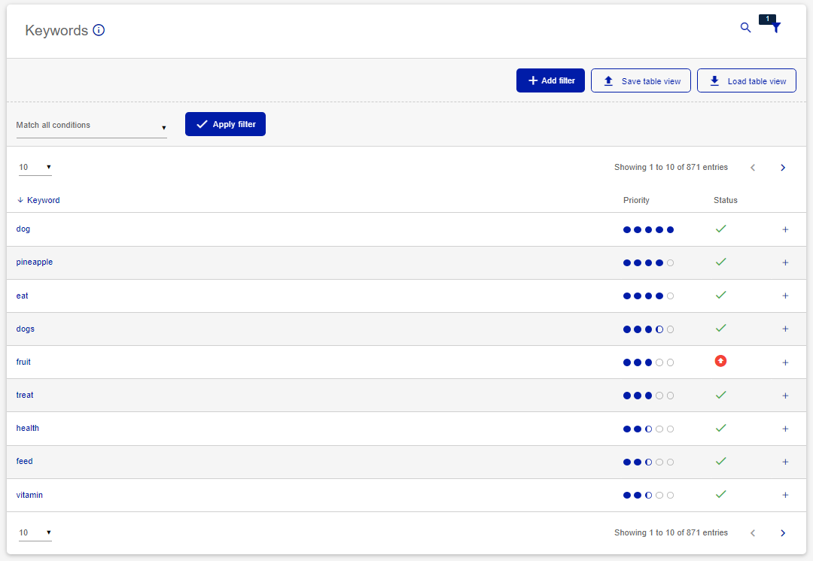Expand the treat row with plus icon

click(785, 396)
